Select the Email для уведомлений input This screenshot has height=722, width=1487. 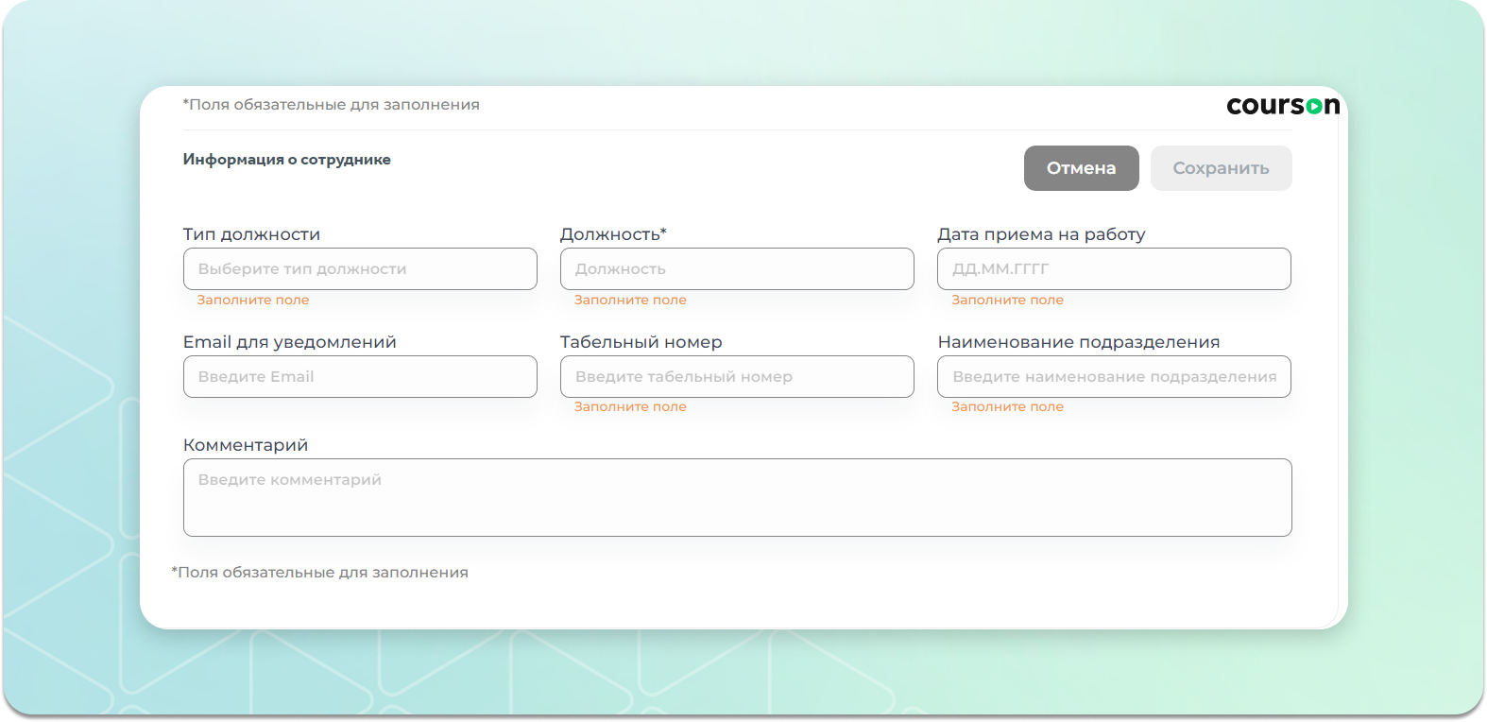360,377
